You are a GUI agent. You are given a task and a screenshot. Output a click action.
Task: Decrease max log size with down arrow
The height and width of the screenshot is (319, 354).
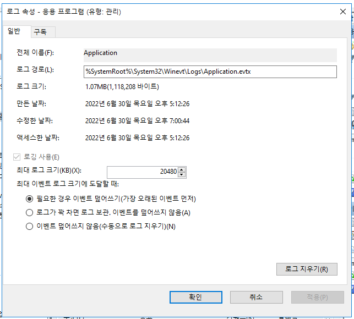click(x=182, y=174)
